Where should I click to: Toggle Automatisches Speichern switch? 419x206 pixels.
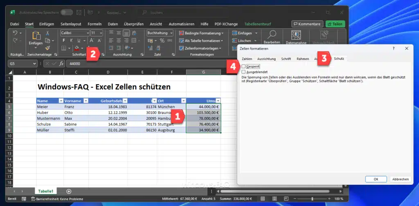click(67, 12)
